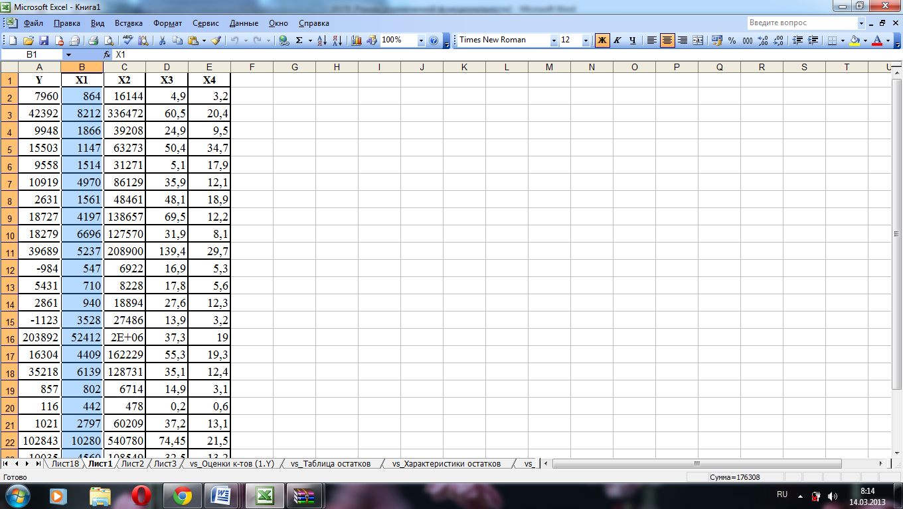Image resolution: width=903 pixels, height=509 pixels.
Task: Open the paste options arrow
Action: click(x=204, y=40)
